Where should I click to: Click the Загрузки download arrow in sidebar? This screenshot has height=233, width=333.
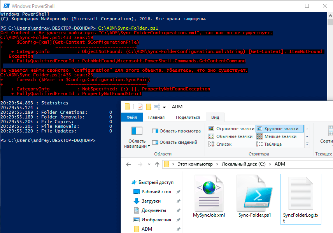tap(136, 201)
